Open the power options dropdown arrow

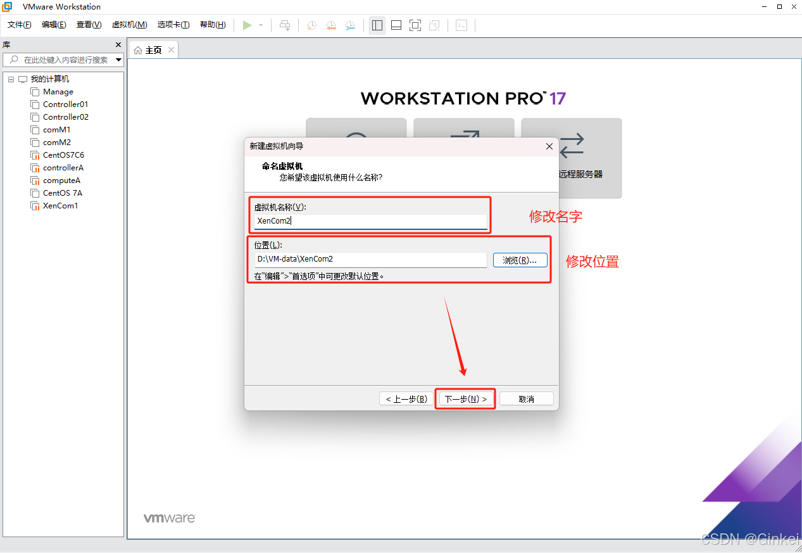coord(260,25)
